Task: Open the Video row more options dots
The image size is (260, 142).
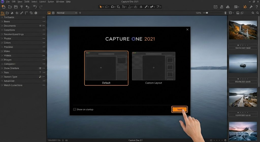Action: point(44,51)
